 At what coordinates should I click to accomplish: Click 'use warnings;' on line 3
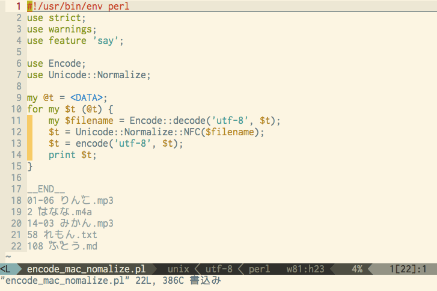point(61,29)
